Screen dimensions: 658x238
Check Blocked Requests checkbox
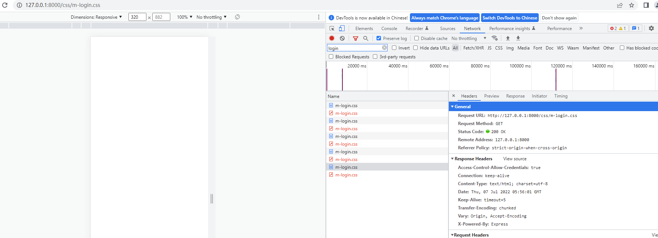[331, 56]
